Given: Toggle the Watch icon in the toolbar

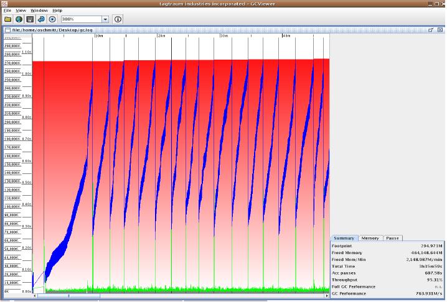Looking at the screenshot, I should point(52,19).
